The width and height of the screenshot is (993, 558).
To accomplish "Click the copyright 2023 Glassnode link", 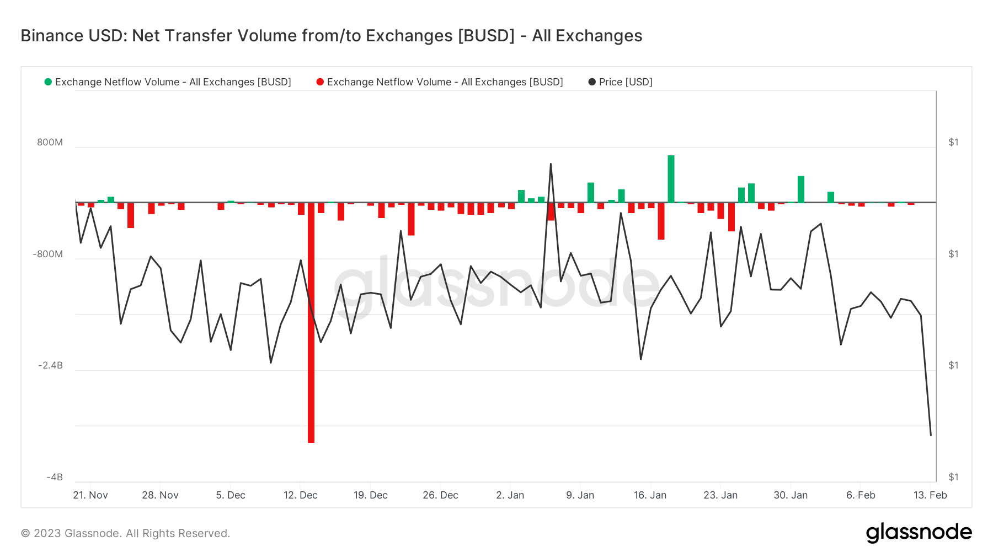I will click(125, 533).
